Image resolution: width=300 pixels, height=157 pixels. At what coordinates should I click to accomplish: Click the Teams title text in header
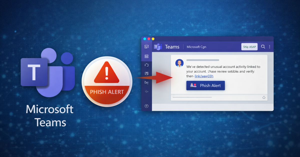(172, 47)
